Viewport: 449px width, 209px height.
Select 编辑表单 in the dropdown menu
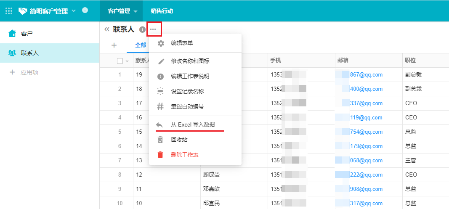[x=182, y=43]
